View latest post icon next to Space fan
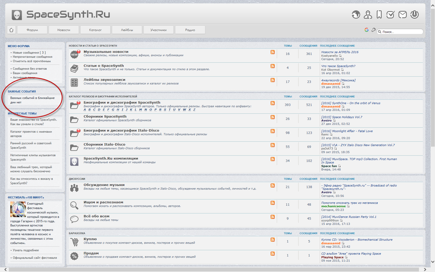Screen dimensions: 435x272 [339, 166]
